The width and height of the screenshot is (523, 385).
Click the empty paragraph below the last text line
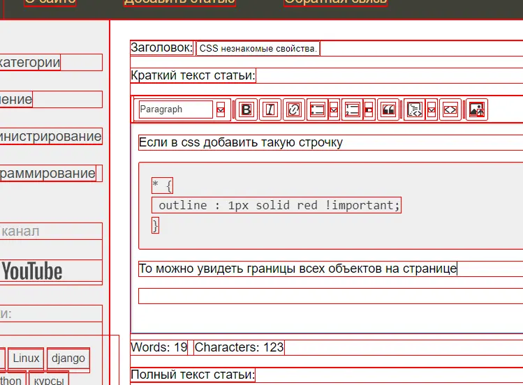coord(330,296)
